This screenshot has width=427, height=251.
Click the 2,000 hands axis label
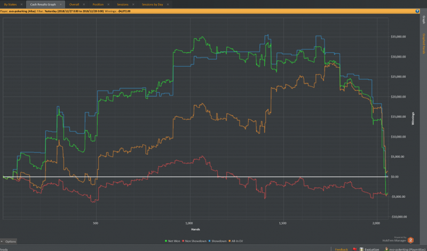(376, 223)
